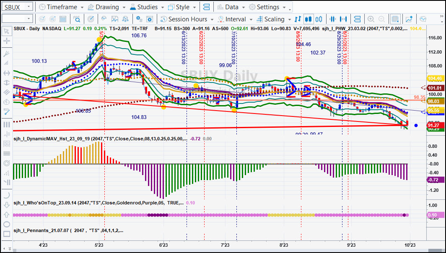Viewport: 446px width, 253px height.
Task: Expand the Scaling dropdown arrow
Action: [290, 19]
